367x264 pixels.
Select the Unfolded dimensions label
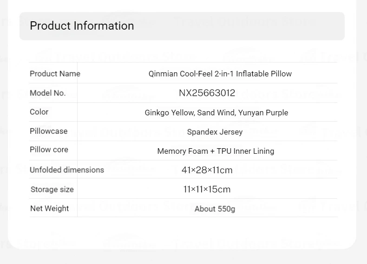click(x=67, y=170)
